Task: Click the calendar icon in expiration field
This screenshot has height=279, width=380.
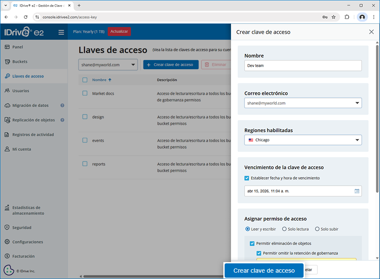Action: point(357,191)
